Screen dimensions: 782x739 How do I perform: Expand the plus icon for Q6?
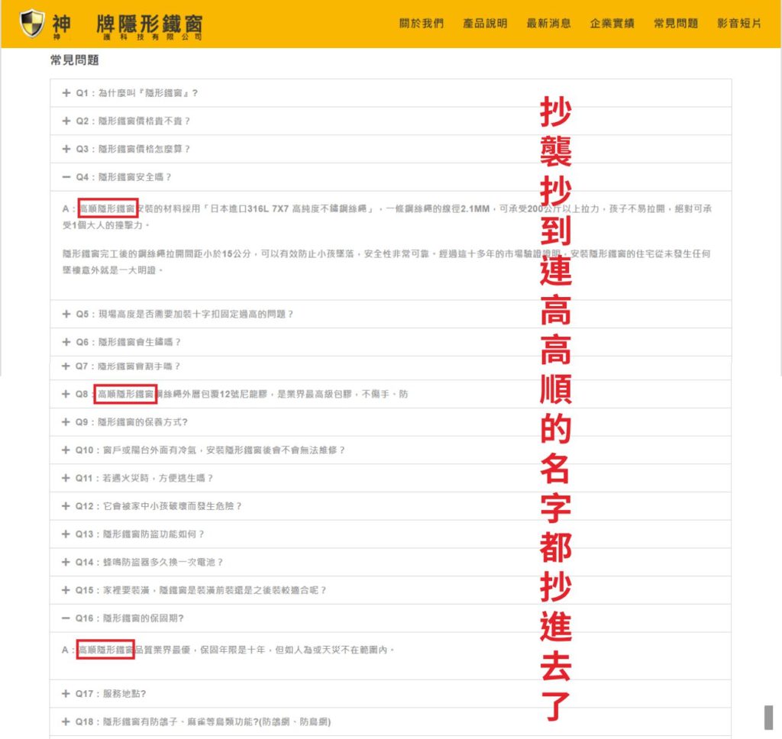(x=66, y=341)
